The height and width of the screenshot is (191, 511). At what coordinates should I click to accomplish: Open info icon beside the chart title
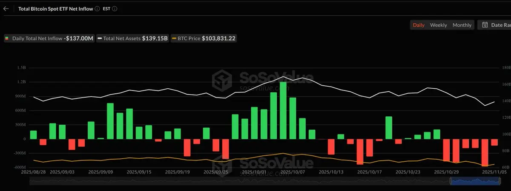coord(98,8)
